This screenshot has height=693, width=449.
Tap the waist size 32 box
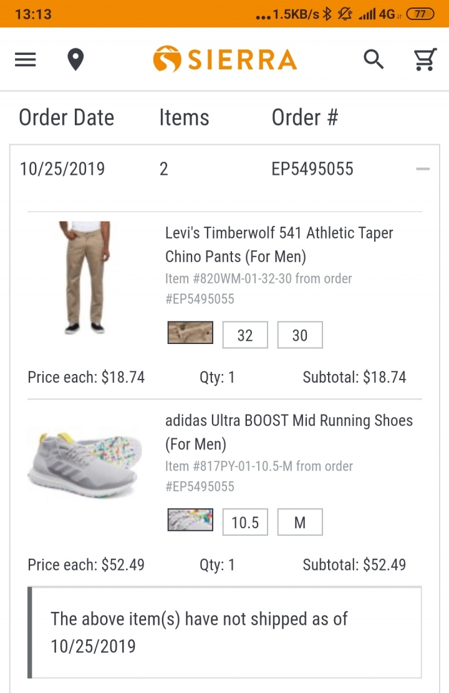pos(245,335)
